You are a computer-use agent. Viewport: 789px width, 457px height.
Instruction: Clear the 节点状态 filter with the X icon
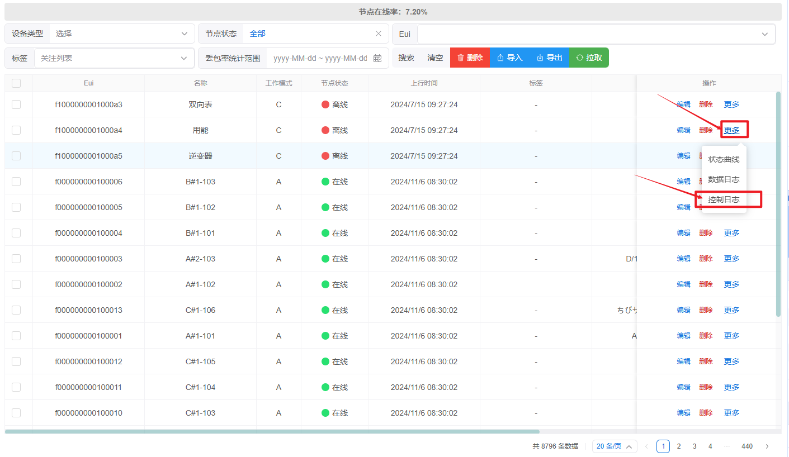click(x=379, y=34)
